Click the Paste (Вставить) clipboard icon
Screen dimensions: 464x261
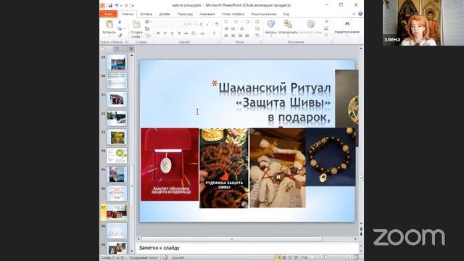tap(109, 25)
